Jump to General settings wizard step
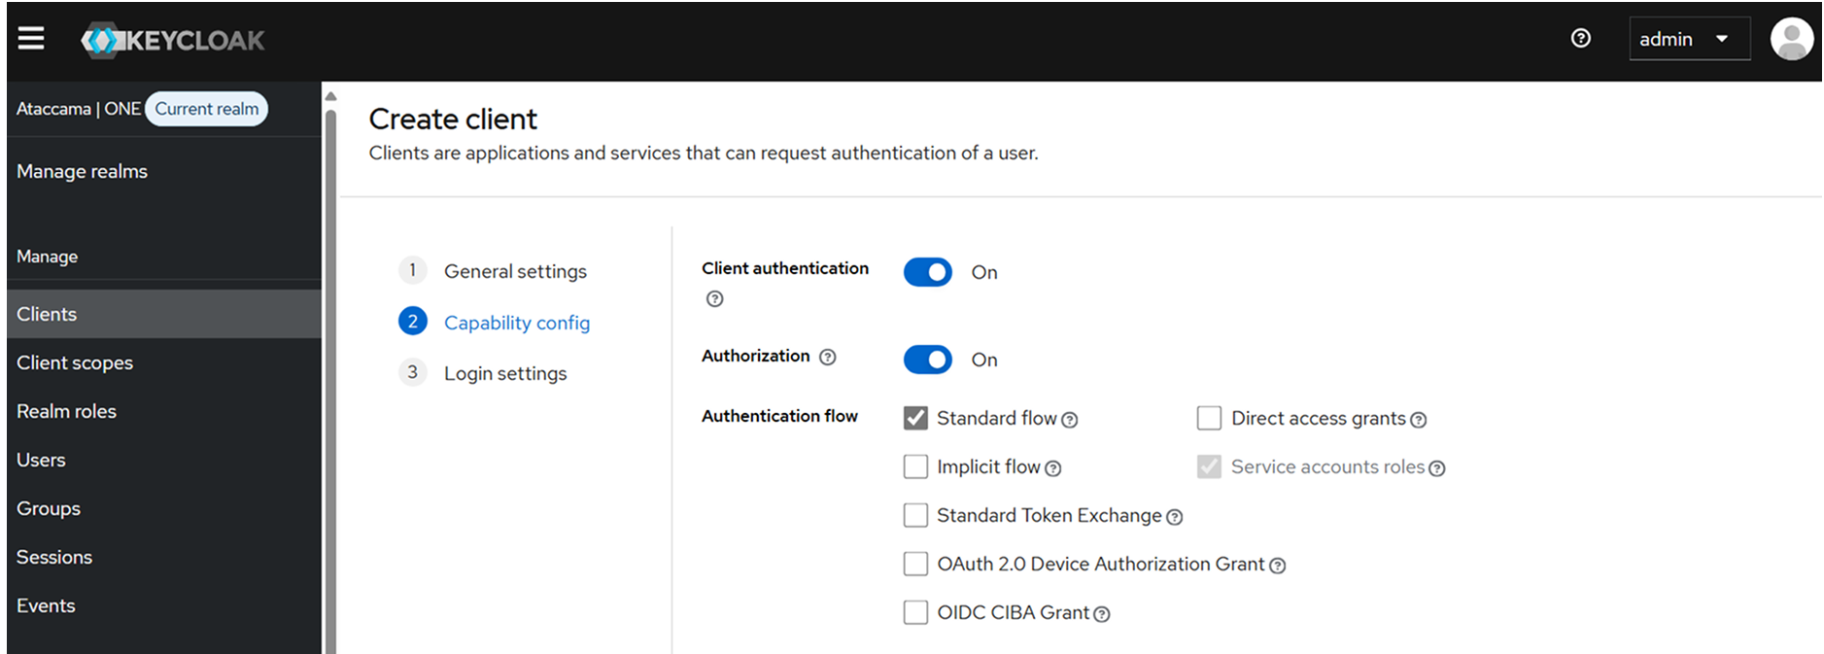 point(515,271)
